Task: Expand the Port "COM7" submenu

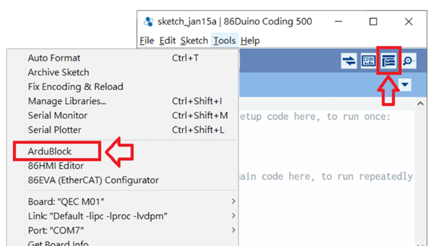Action: [233, 230]
